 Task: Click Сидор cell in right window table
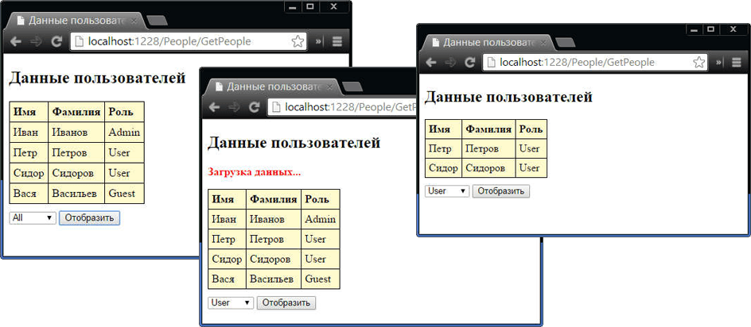(443, 167)
